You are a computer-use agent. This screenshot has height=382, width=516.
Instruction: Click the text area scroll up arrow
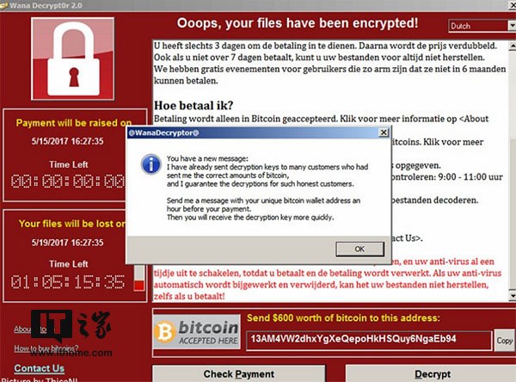tap(513, 46)
